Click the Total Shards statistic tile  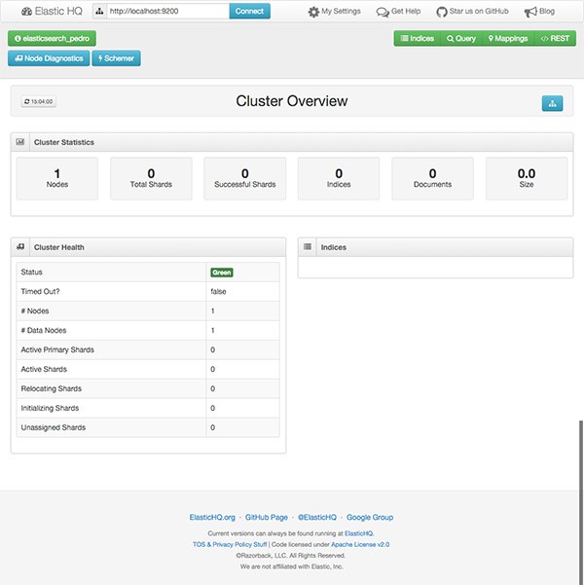pyautogui.click(x=151, y=179)
